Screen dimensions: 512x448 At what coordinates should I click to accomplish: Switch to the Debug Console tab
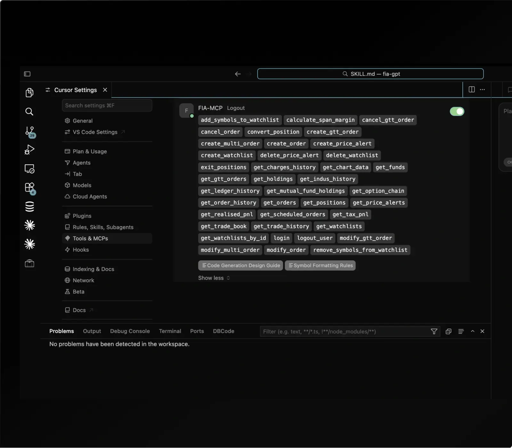tap(130, 331)
